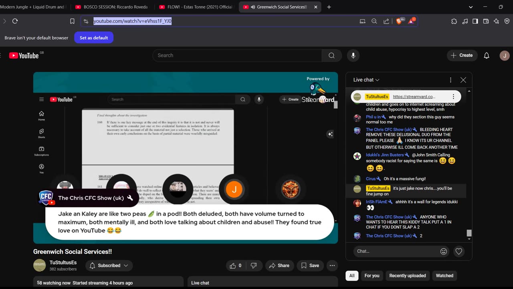Click the TuStultusEs channel avatar
The image size is (513, 289).
pos(39,265)
